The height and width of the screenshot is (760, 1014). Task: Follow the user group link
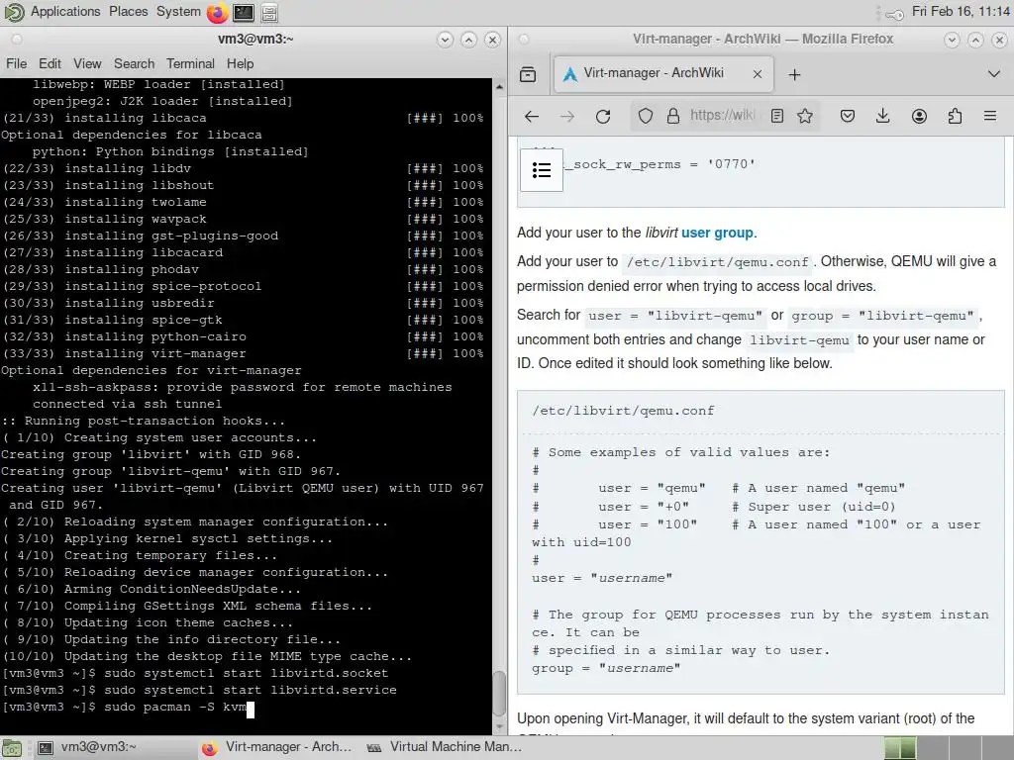pyautogui.click(x=717, y=233)
